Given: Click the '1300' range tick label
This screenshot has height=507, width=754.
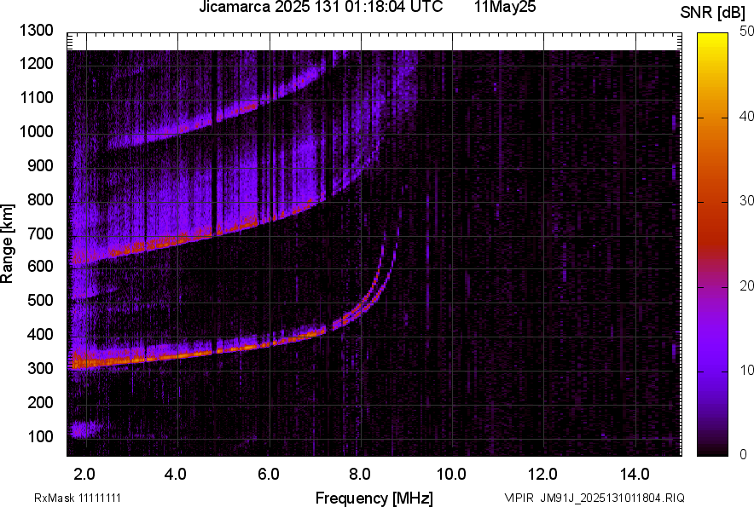Looking at the screenshot, I should point(36,31).
